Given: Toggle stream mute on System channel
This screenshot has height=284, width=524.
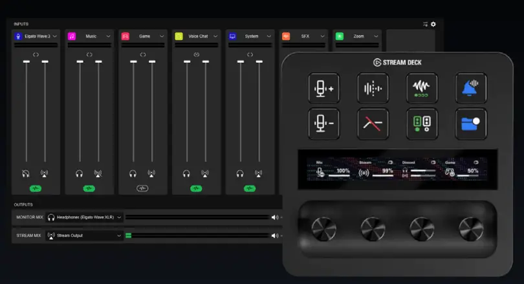Looking at the screenshot, I should (259, 173).
